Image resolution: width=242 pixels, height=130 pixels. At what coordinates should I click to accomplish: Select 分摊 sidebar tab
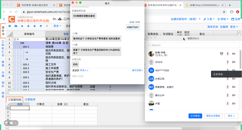[x=3, y=74]
